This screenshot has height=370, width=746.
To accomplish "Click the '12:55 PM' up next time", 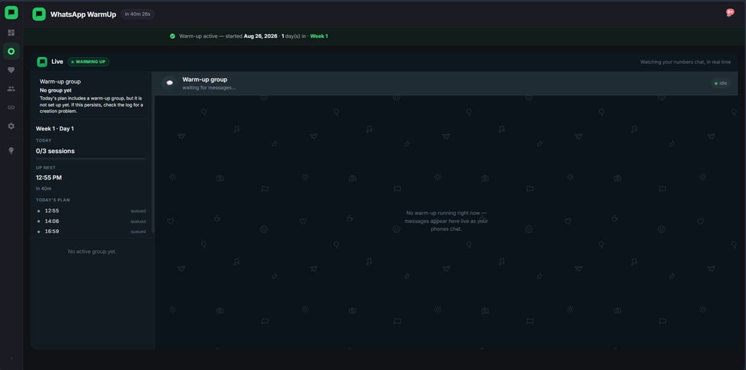I will 49,178.
